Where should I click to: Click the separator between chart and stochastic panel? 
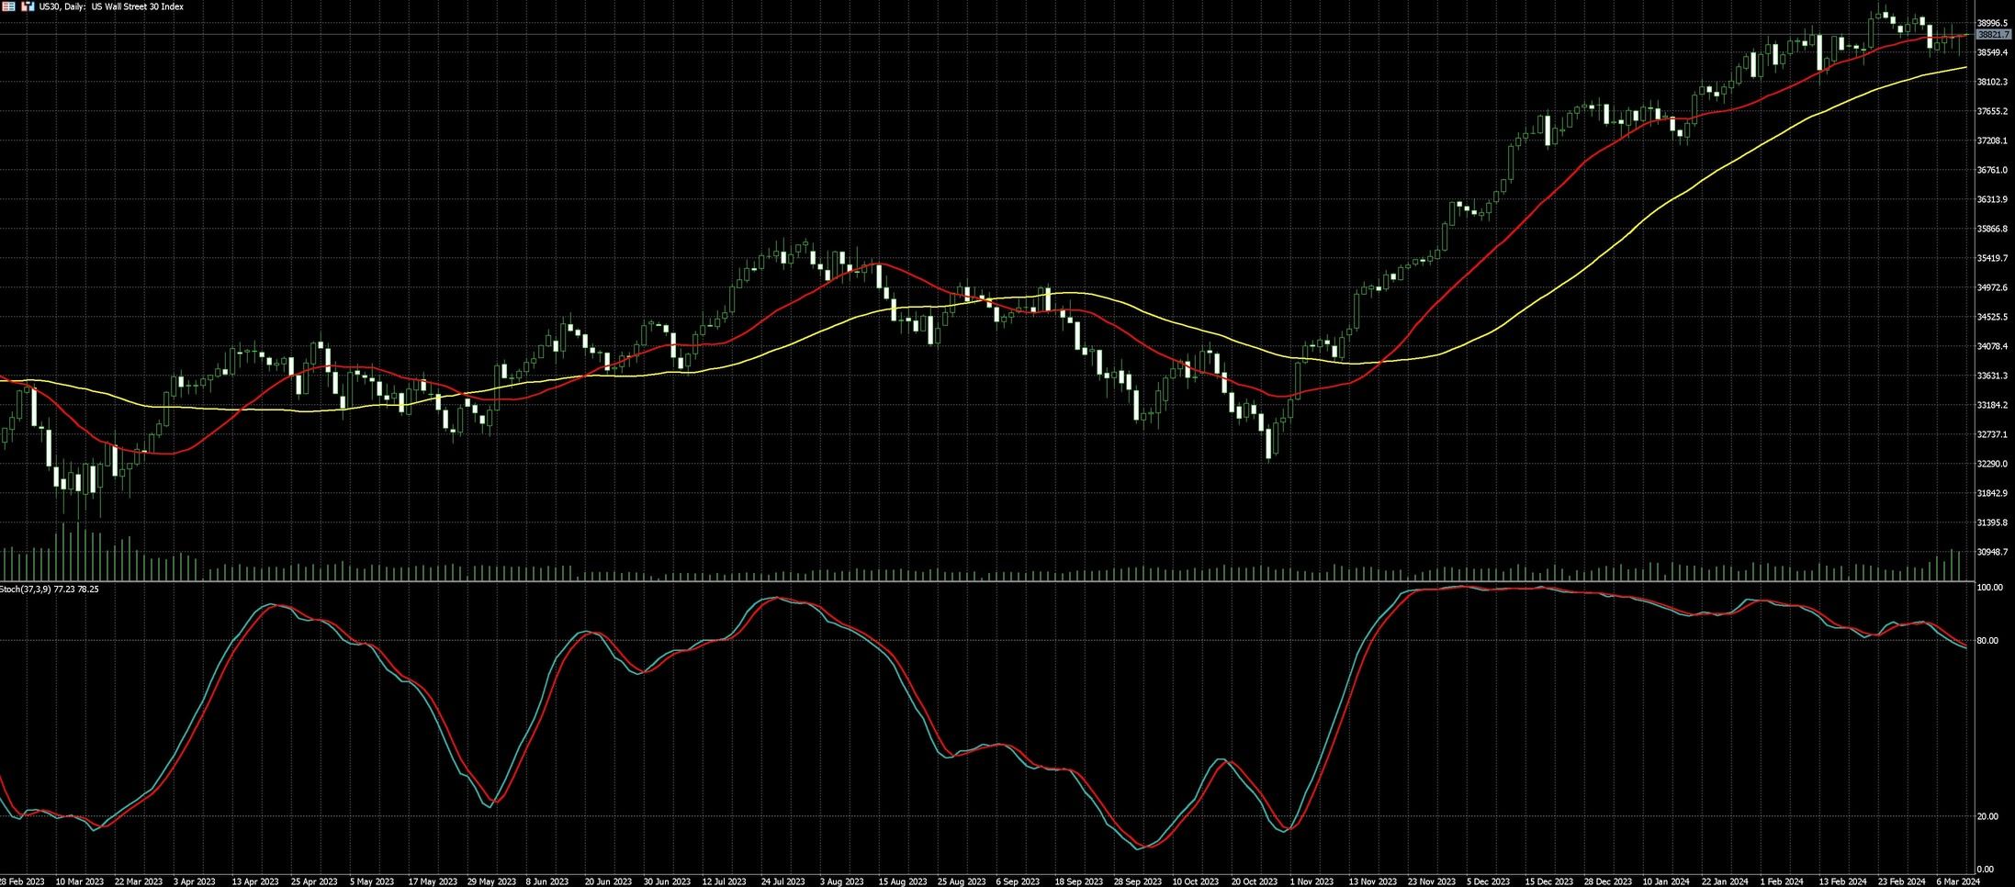(986, 581)
